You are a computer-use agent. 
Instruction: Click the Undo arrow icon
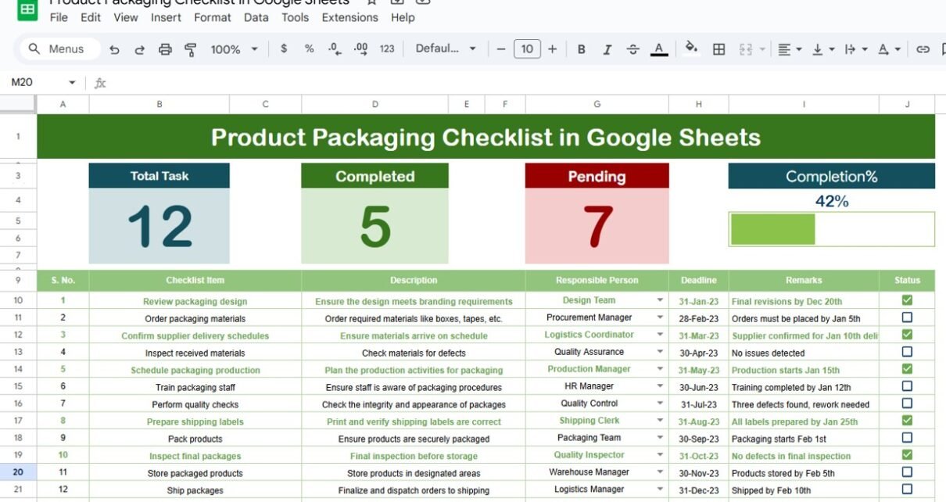point(115,49)
